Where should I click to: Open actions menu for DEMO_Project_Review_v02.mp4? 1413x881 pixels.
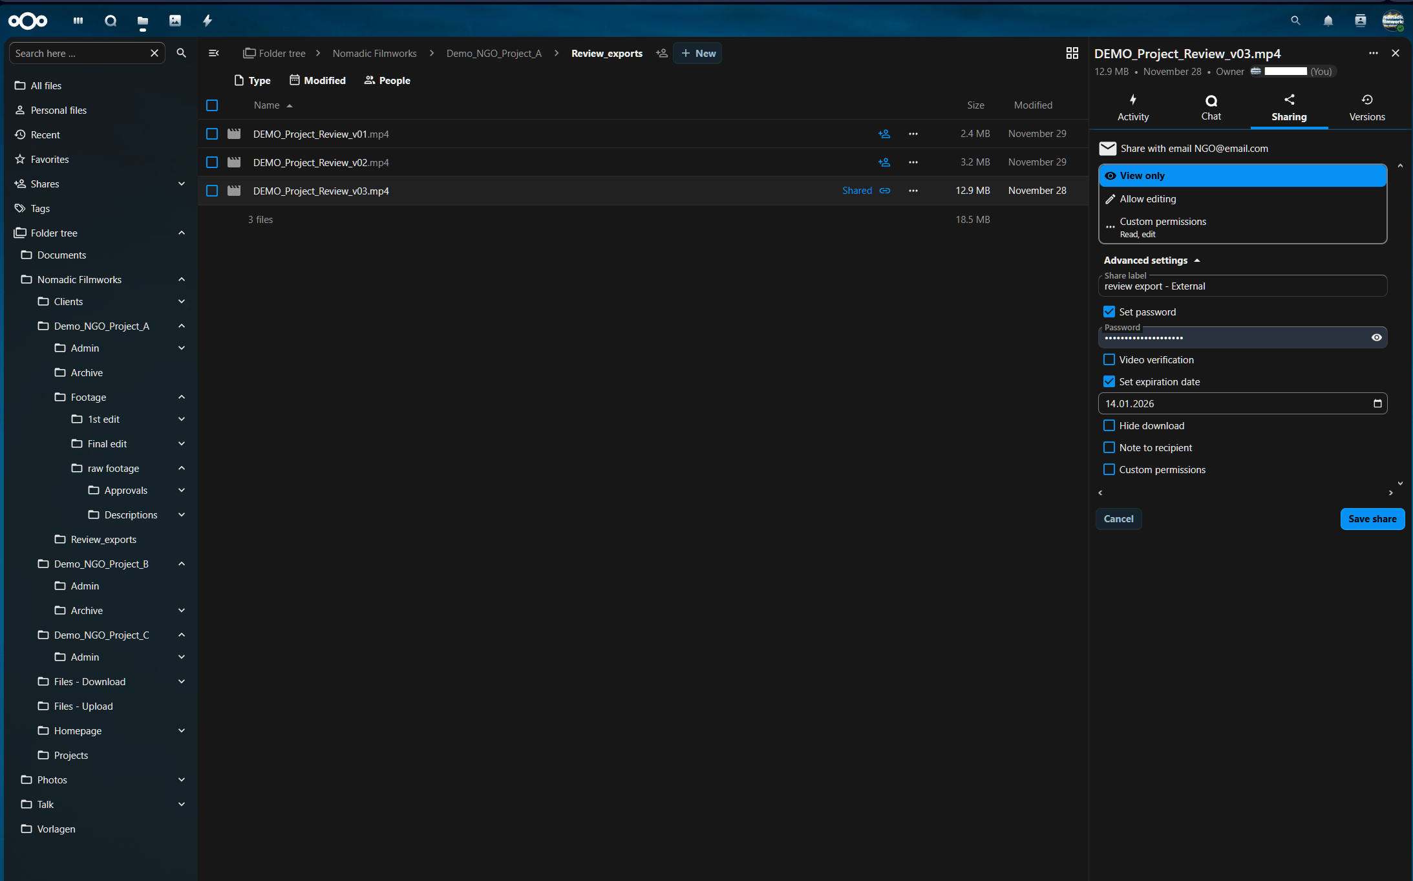point(913,162)
